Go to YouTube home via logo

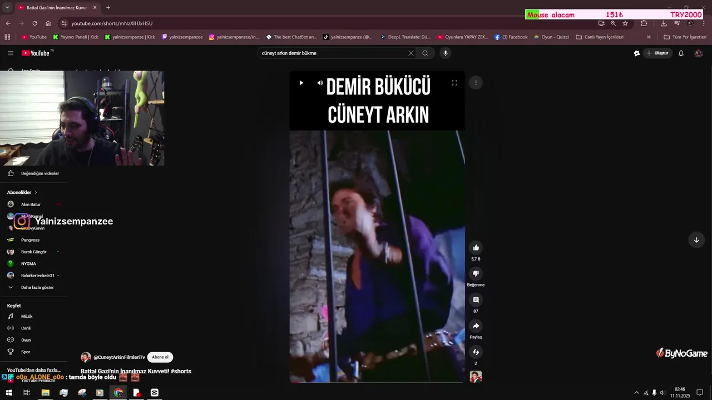36,53
